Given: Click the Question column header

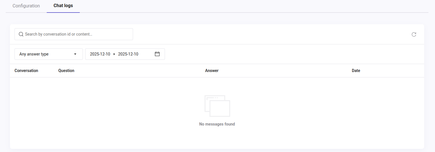Looking at the screenshot, I should pyautogui.click(x=66, y=71).
